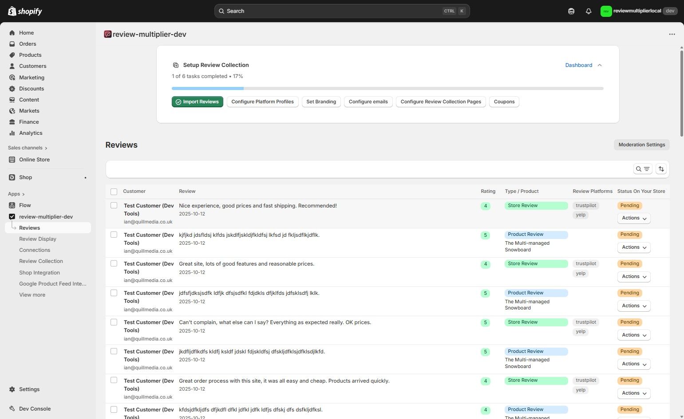This screenshot has height=419, width=684.
Task: Open Settings gear in the sidebar
Action: tap(12, 389)
